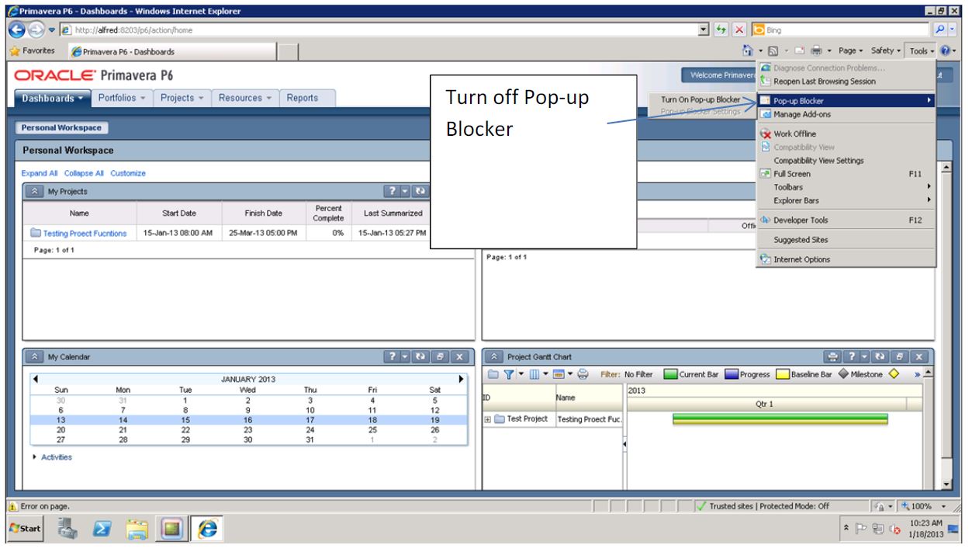Click the IE help question mark icon

click(944, 51)
